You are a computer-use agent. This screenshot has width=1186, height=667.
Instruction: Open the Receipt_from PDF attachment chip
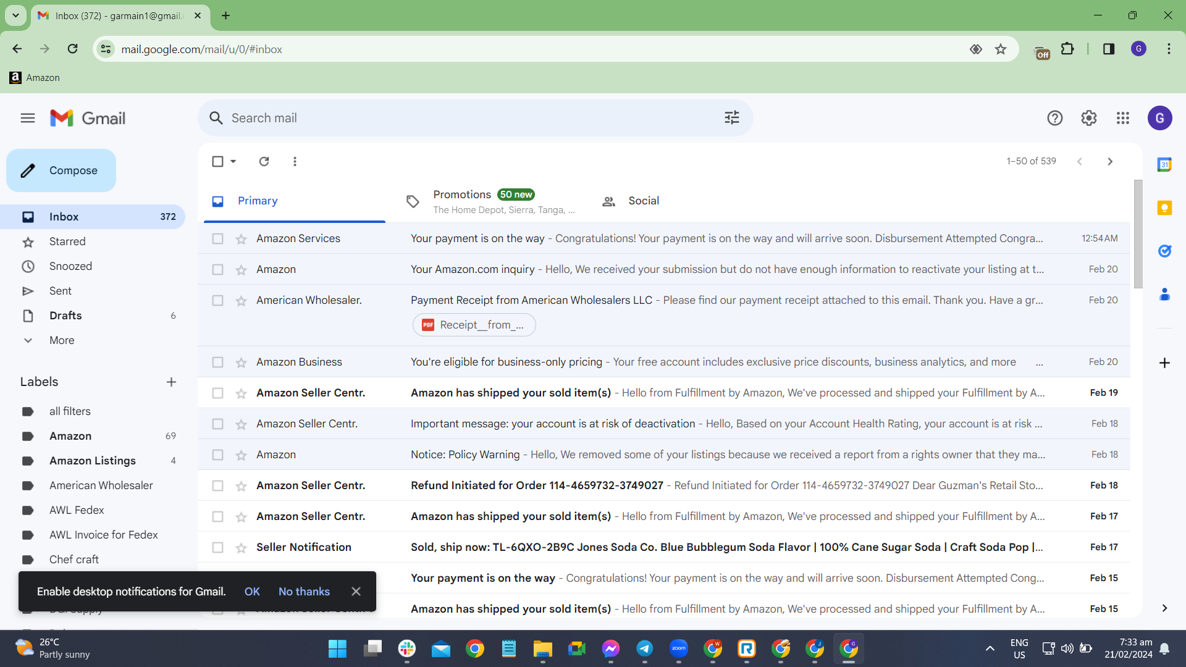[x=474, y=325]
